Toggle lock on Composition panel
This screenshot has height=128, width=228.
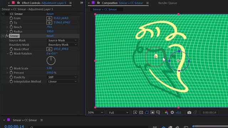[98, 2]
